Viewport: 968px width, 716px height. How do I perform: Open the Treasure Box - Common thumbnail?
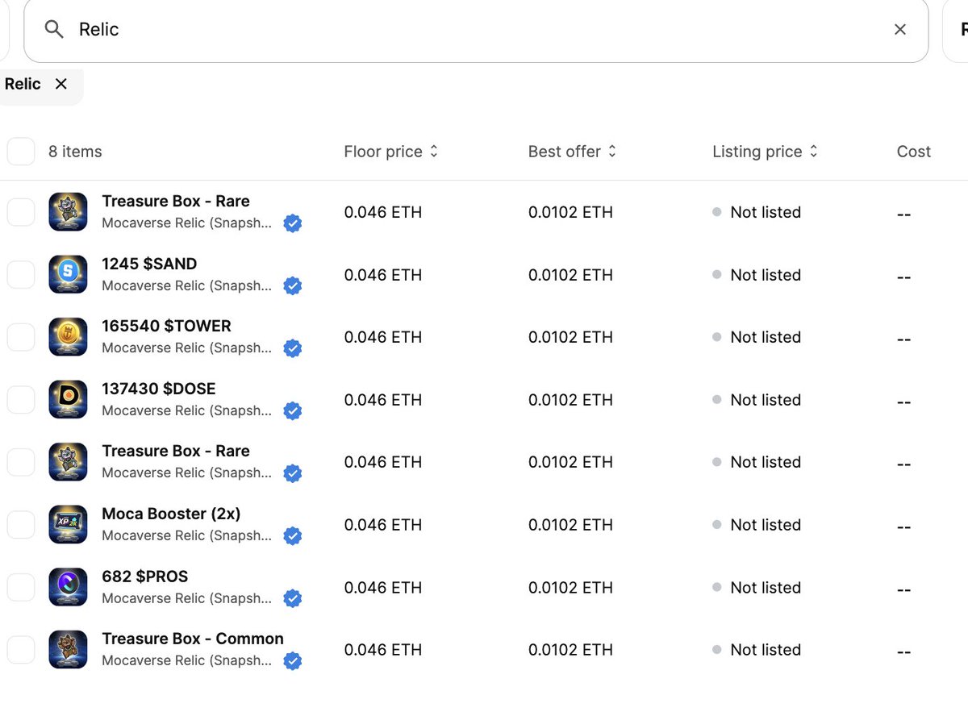coord(68,650)
